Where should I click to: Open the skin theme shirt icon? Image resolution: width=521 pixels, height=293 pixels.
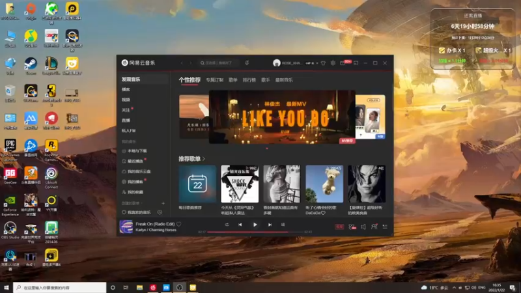323,63
